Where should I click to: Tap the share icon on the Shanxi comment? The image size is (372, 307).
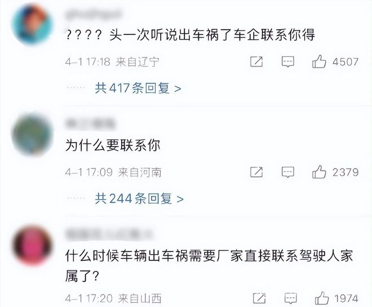pos(259,298)
